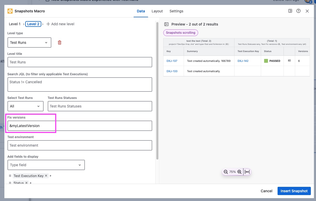The height and width of the screenshot is (201, 316).
Task: Click the Search JQL text area
Action: (80, 85)
